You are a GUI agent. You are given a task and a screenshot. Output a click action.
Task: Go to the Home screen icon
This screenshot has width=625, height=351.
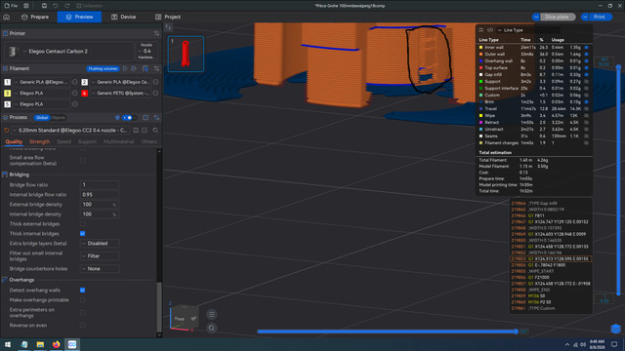tap(7, 17)
